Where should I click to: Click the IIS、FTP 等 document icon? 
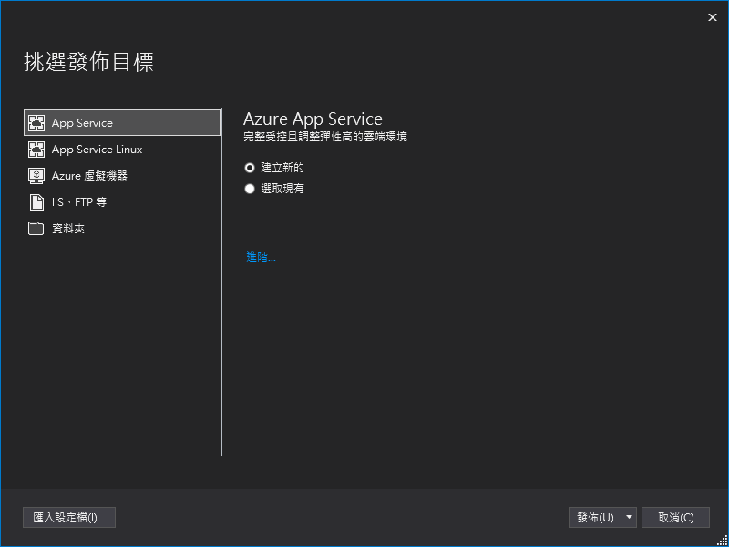pyautogui.click(x=36, y=202)
